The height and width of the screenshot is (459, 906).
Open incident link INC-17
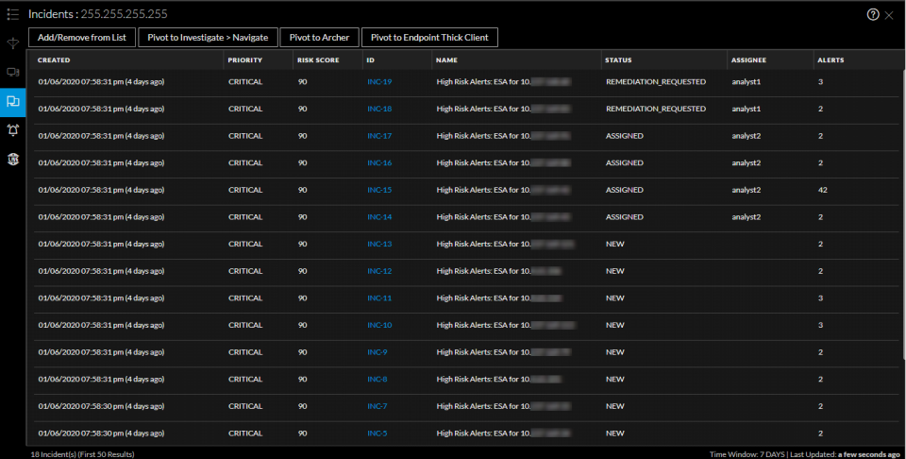pyautogui.click(x=379, y=136)
